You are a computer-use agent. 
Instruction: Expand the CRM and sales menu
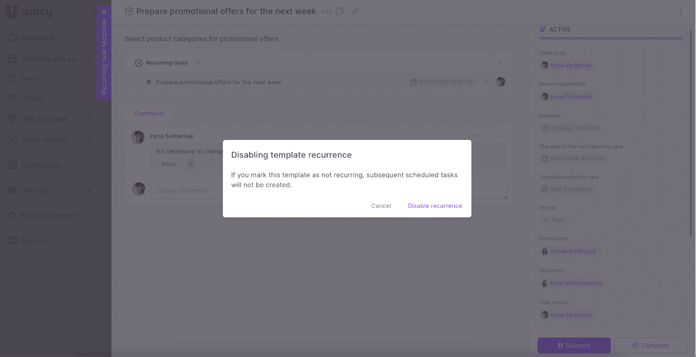point(90,119)
